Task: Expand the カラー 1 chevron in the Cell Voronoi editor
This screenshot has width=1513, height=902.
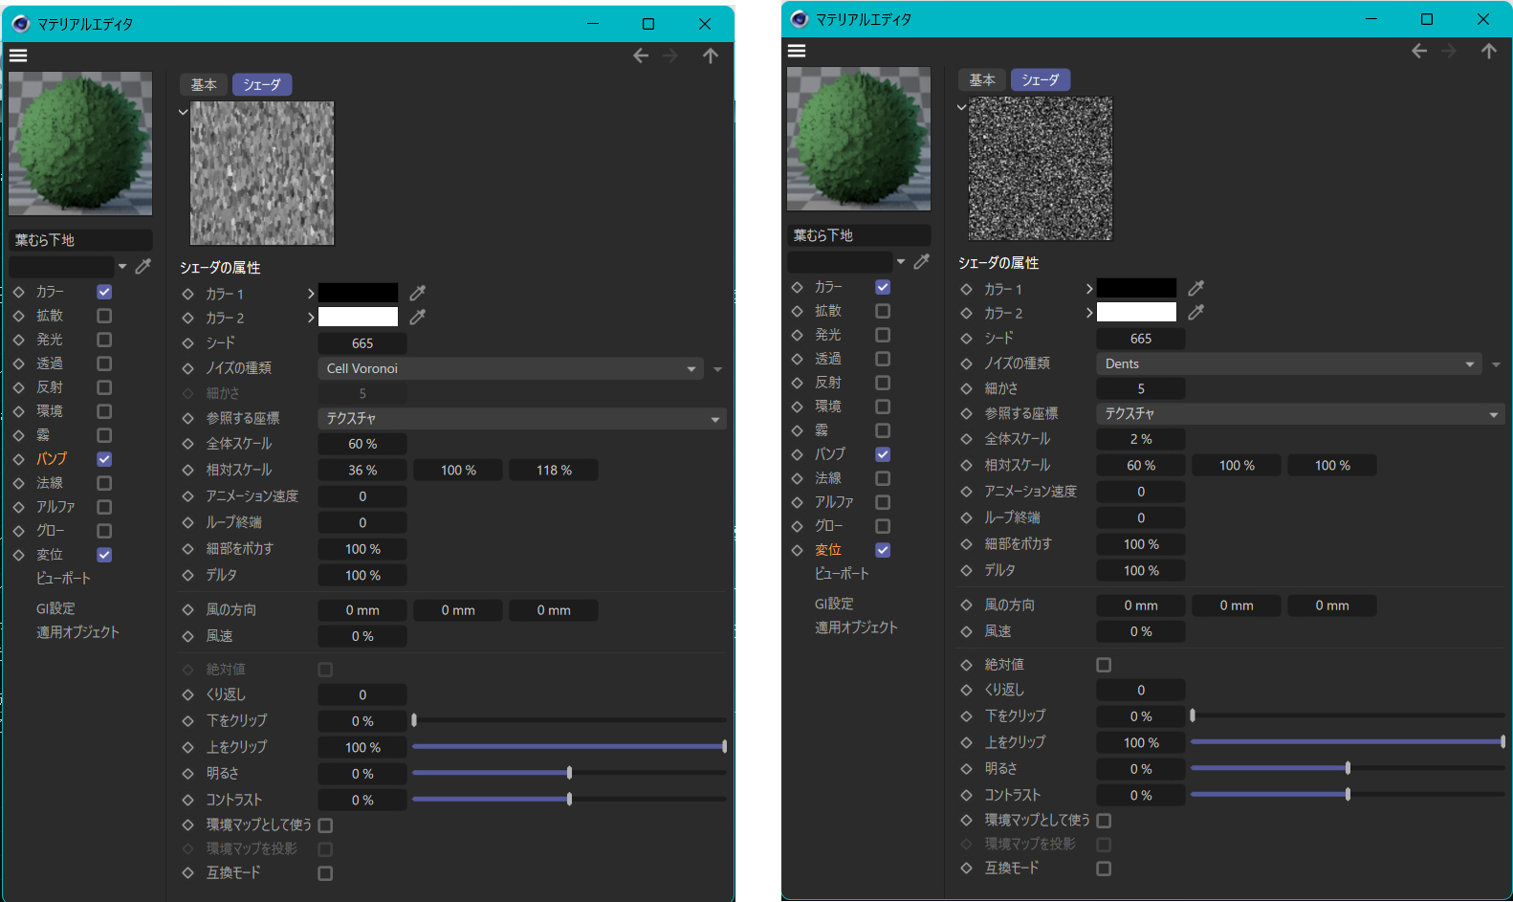Action: 311,293
